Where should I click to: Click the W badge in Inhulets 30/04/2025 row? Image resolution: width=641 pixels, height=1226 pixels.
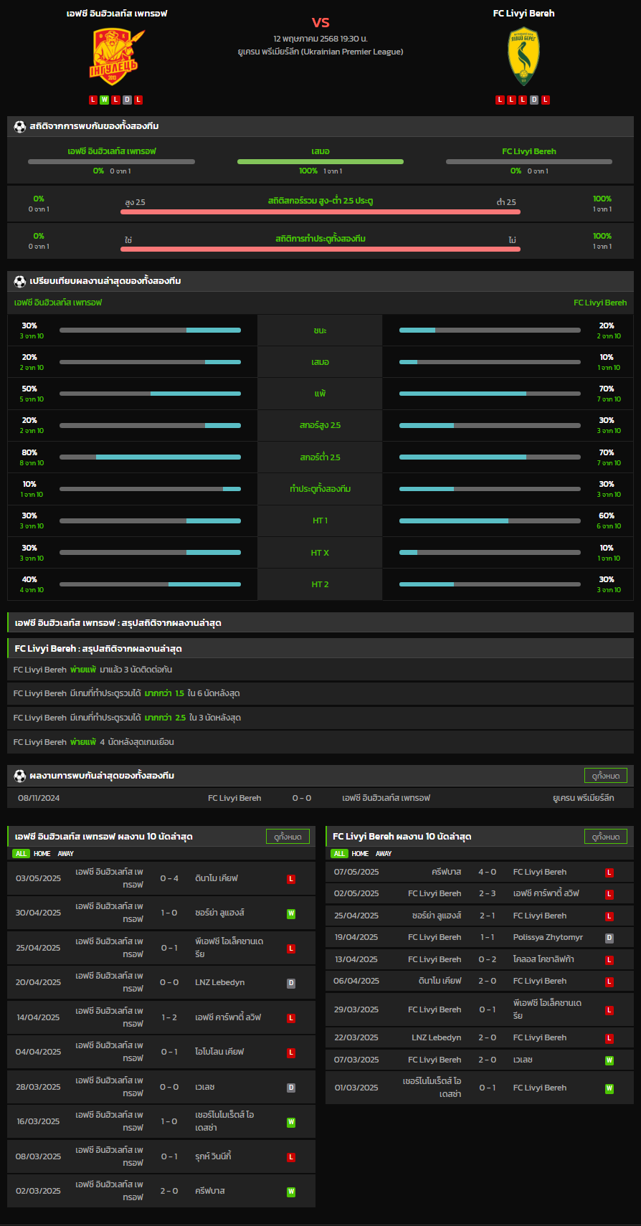tap(291, 913)
